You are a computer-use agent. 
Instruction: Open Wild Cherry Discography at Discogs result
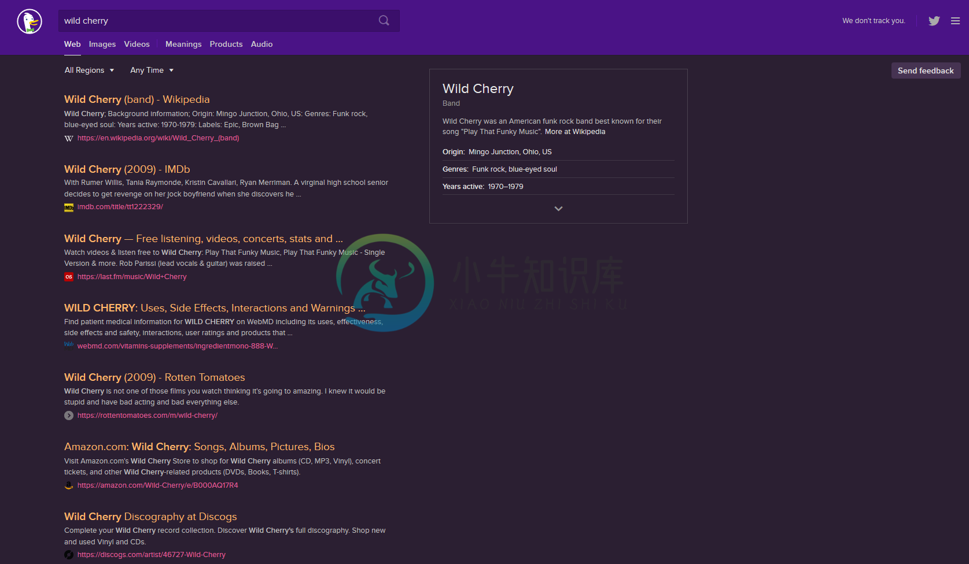pyautogui.click(x=150, y=517)
